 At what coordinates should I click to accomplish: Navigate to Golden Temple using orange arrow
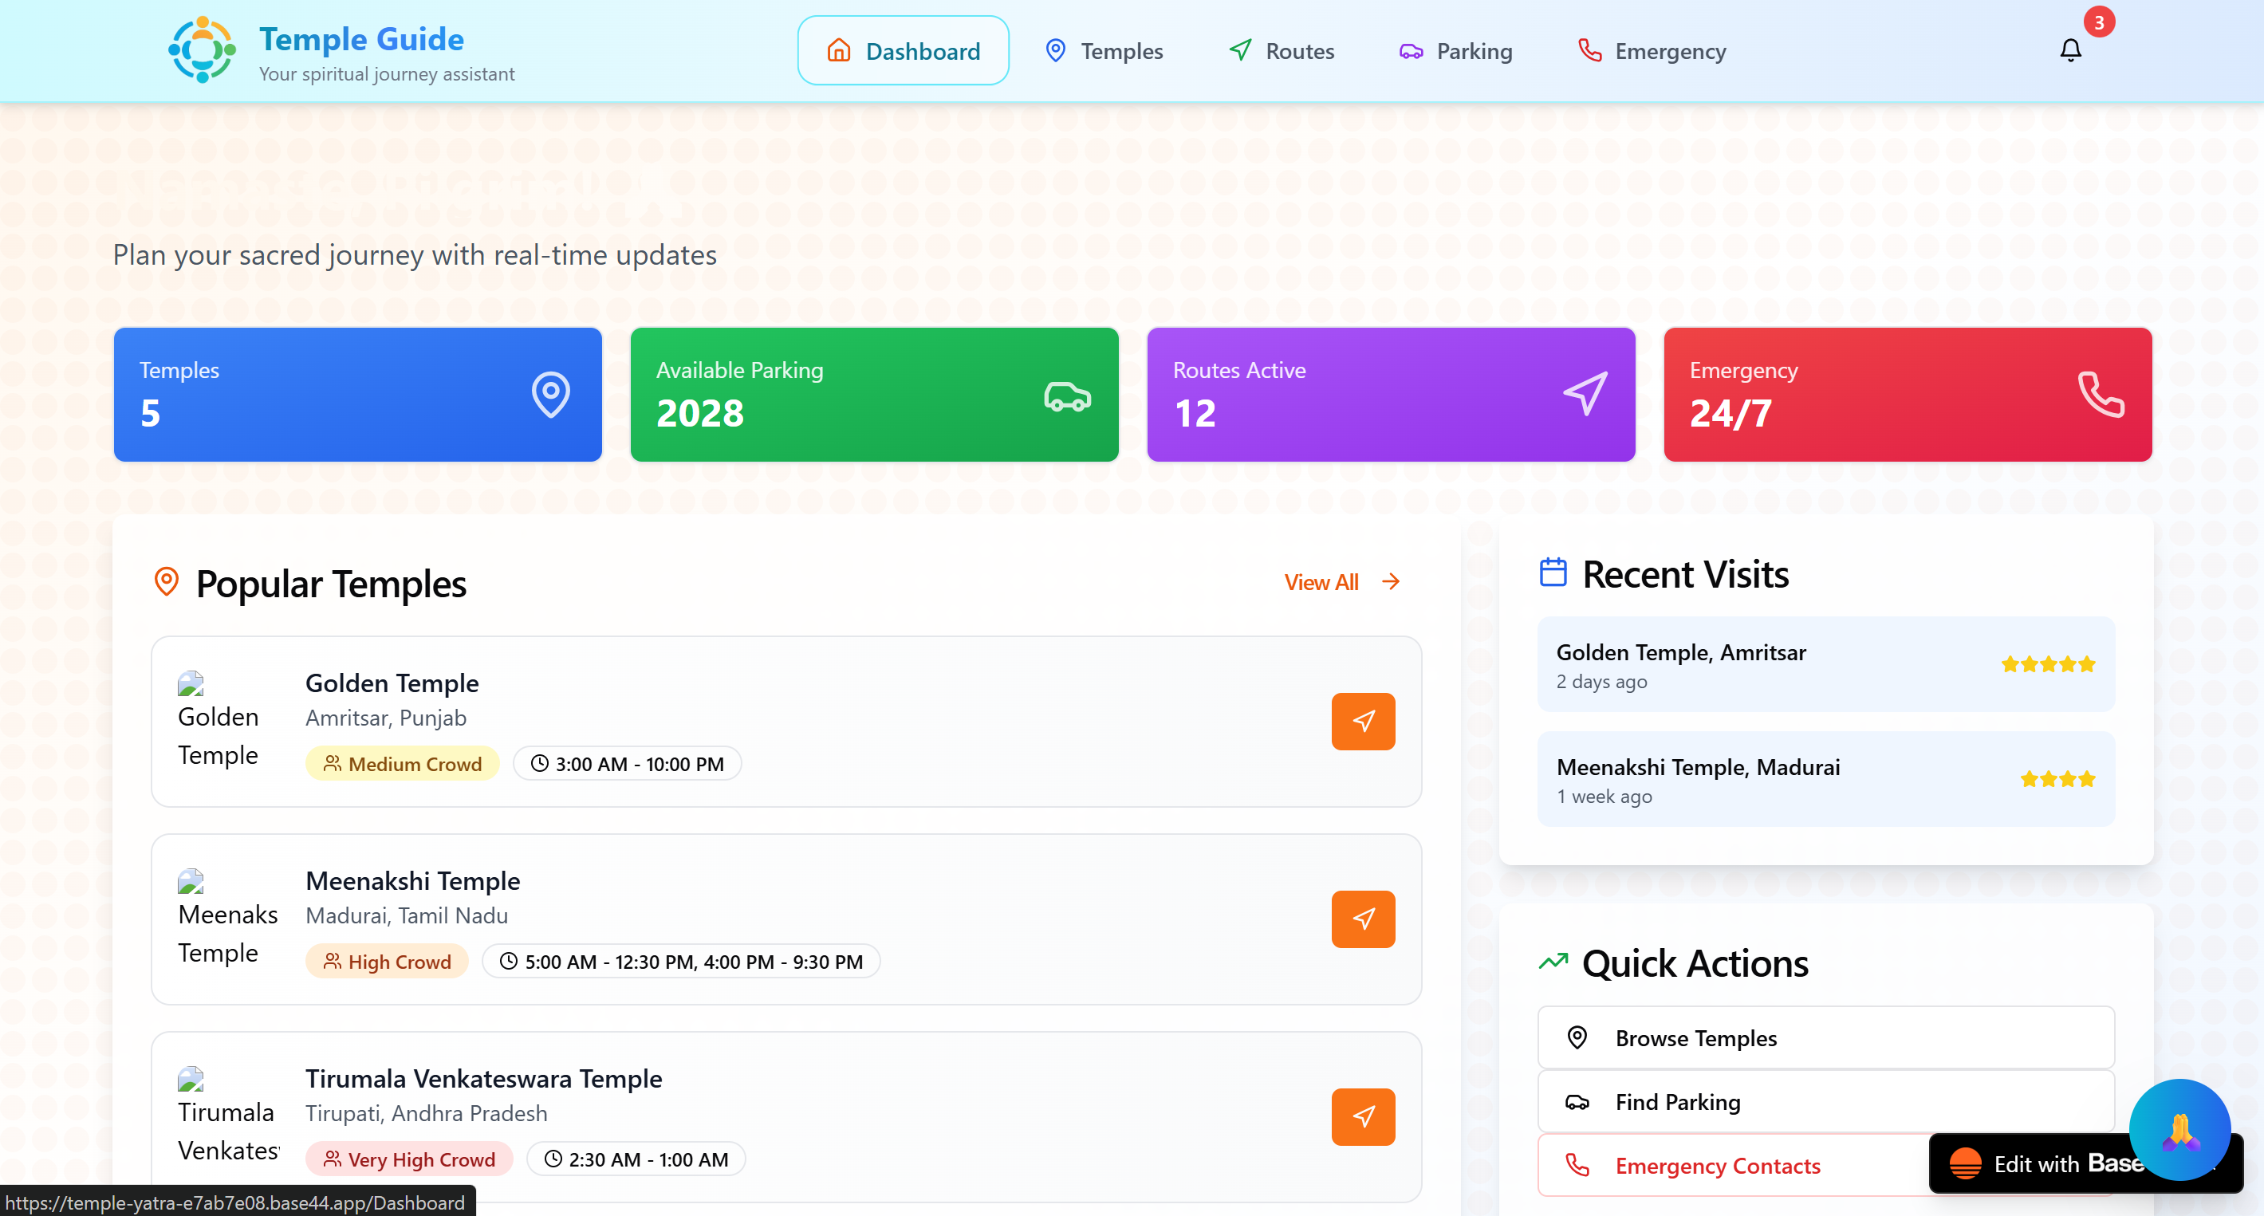pos(1362,722)
